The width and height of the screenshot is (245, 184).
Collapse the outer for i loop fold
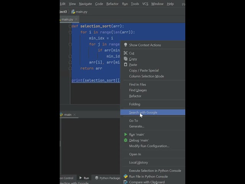click(x=70, y=32)
